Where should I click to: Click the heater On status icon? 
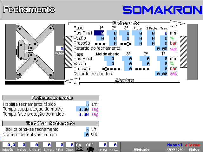tap(79, 147)
